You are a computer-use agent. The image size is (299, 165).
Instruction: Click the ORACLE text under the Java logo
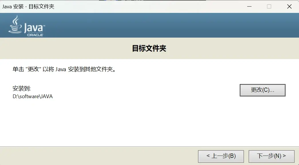tap(35, 35)
